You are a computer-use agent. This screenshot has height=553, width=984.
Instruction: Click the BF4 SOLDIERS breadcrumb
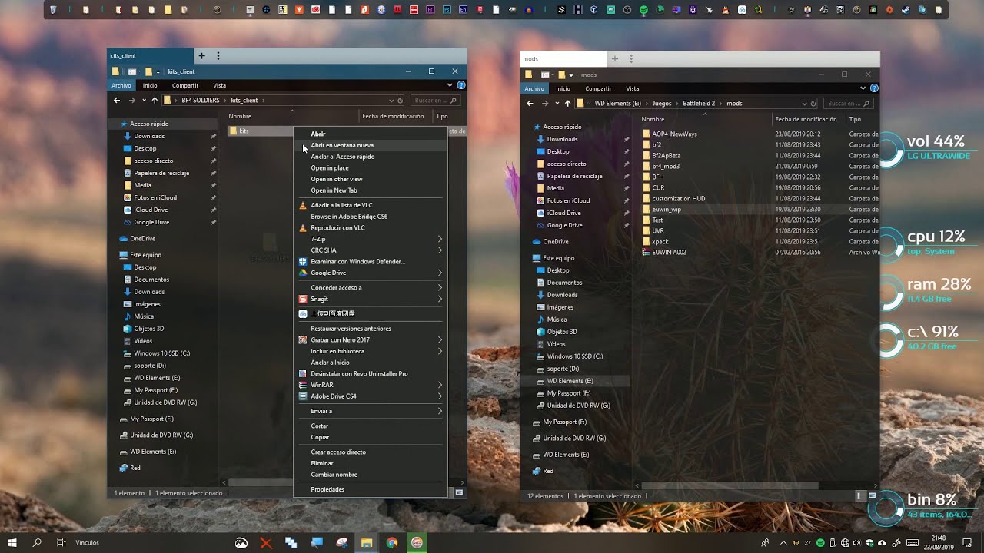point(201,100)
